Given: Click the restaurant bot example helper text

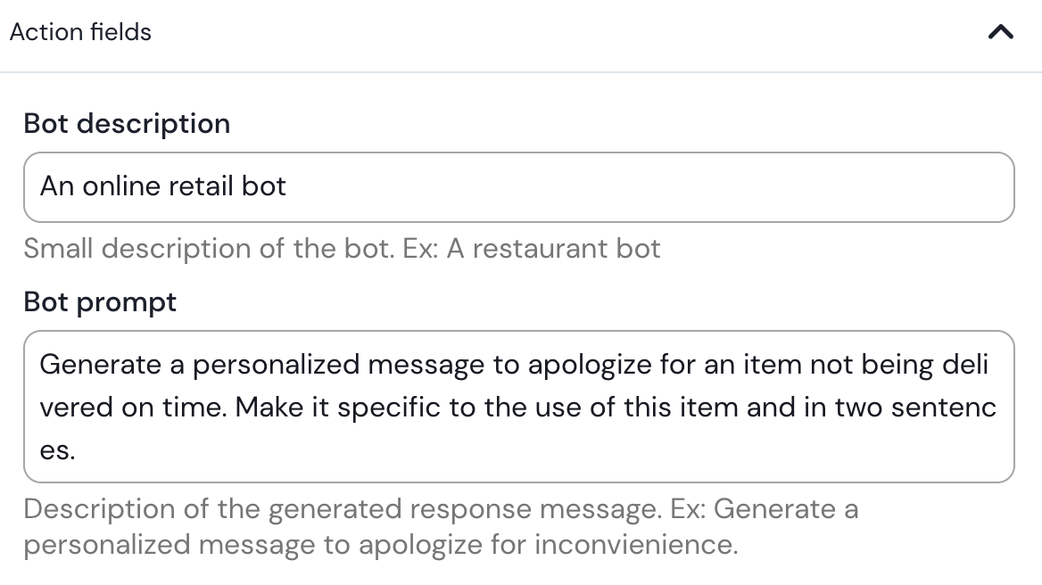Looking at the screenshot, I should 342,248.
